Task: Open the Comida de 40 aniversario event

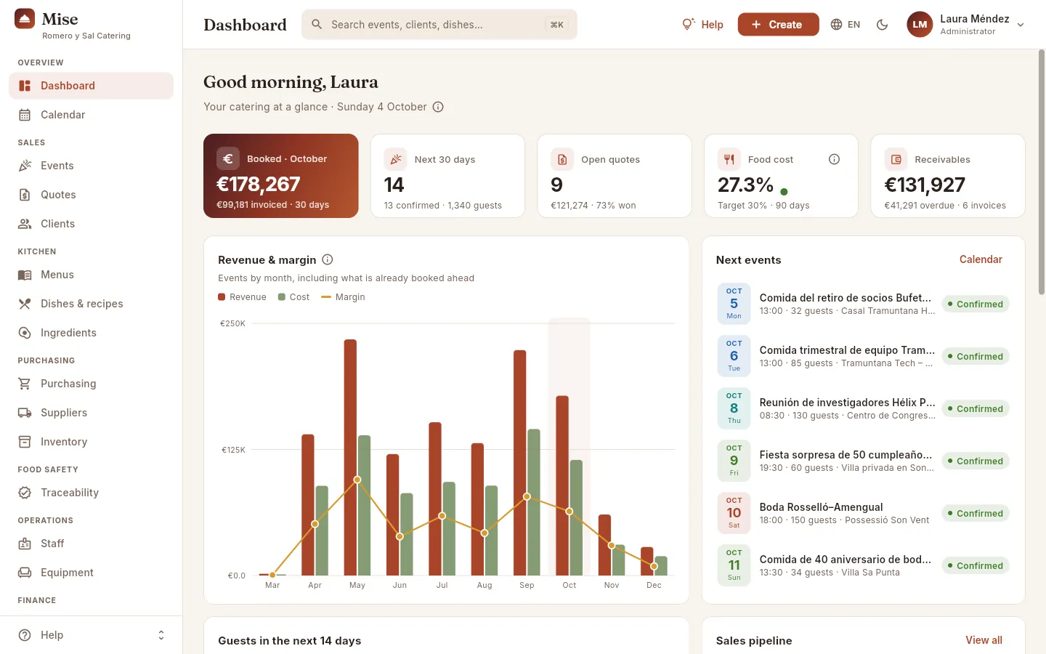Action: [863, 565]
